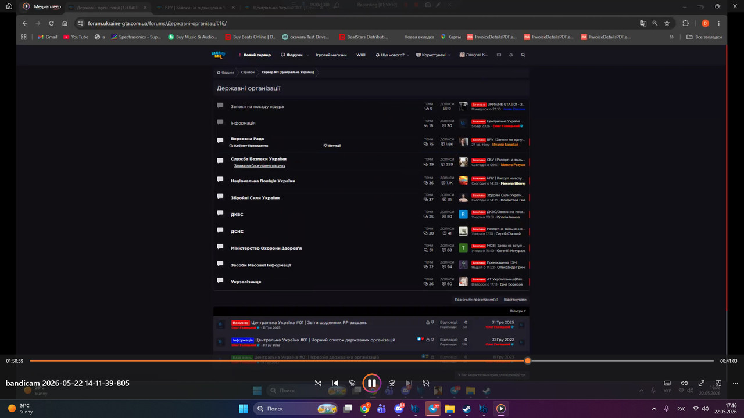Click elapsed time 01:50:59
Image resolution: width=744 pixels, height=418 pixels.
click(15, 361)
